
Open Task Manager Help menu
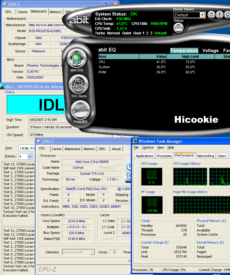pos(171,147)
